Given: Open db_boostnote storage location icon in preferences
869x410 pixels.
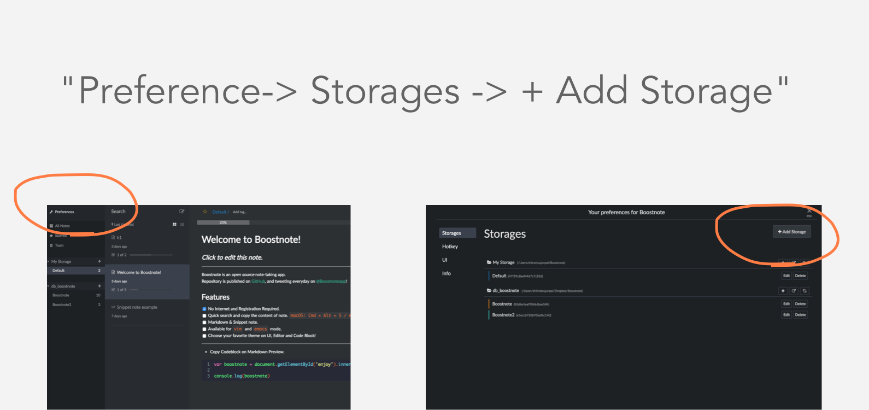Looking at the screenshot, I should (x=794, y=291).
